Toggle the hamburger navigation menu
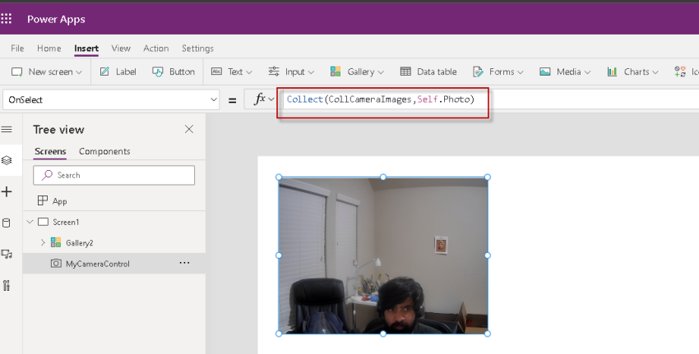Screen dimensions: 699x354 tap(7, 130)
